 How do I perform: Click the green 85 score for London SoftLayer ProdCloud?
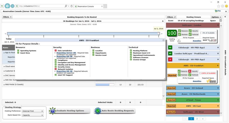point(170,53)
